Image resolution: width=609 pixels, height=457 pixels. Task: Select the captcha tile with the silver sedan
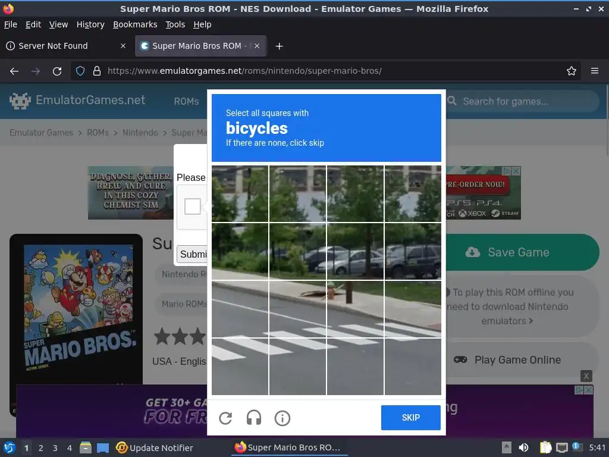pos(355,251)
